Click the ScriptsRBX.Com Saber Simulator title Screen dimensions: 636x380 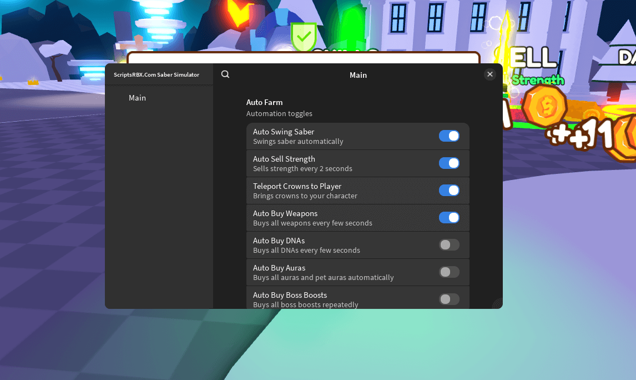(x=157, y=75)
